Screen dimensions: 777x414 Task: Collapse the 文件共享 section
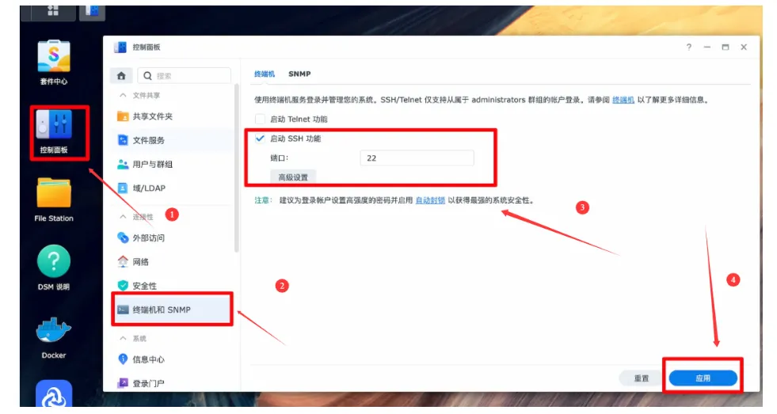123,95
